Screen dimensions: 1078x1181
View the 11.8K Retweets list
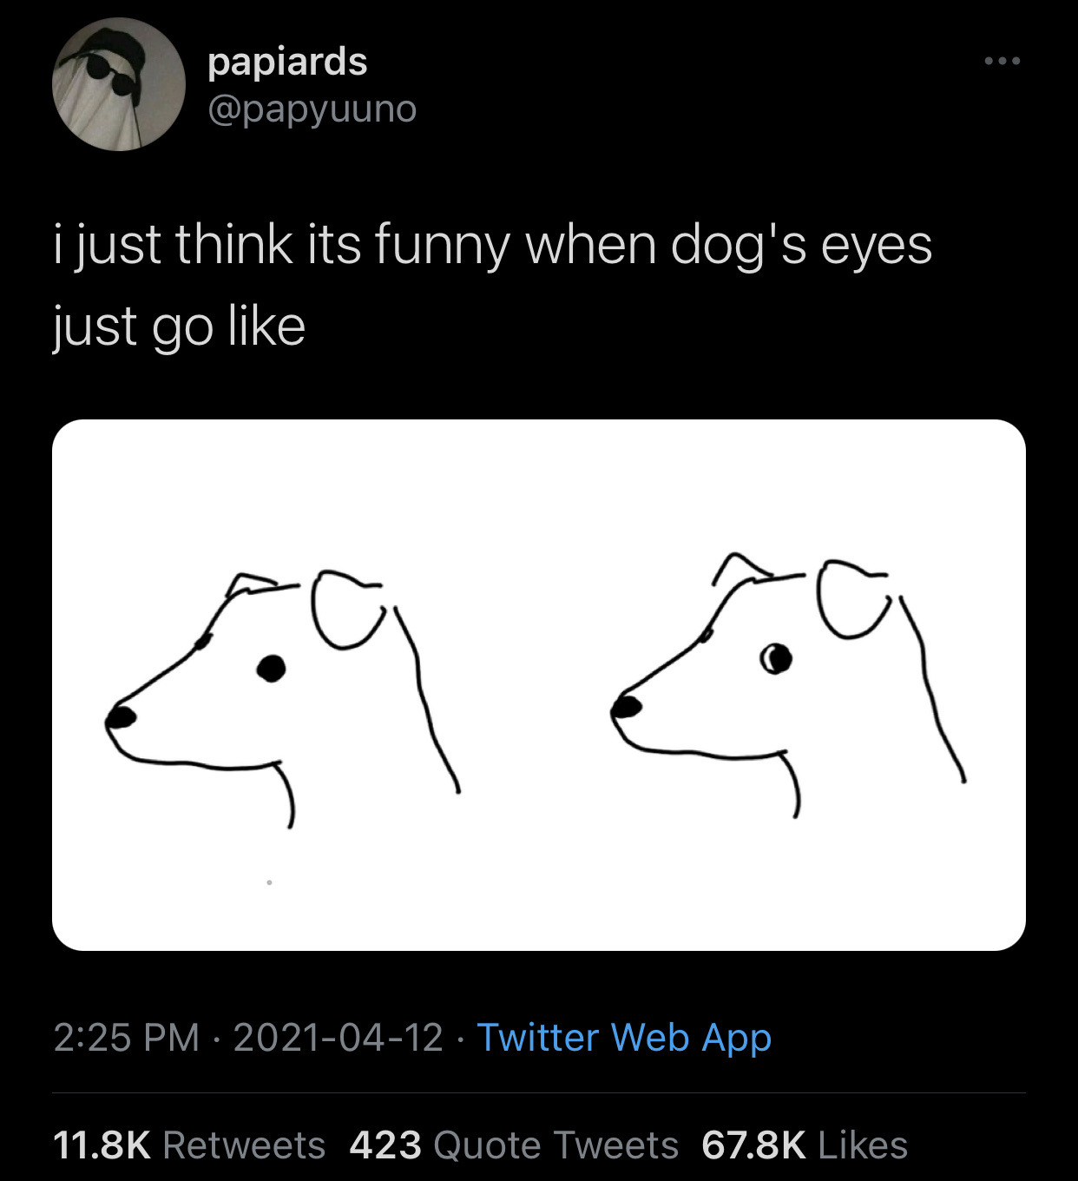189,1145
